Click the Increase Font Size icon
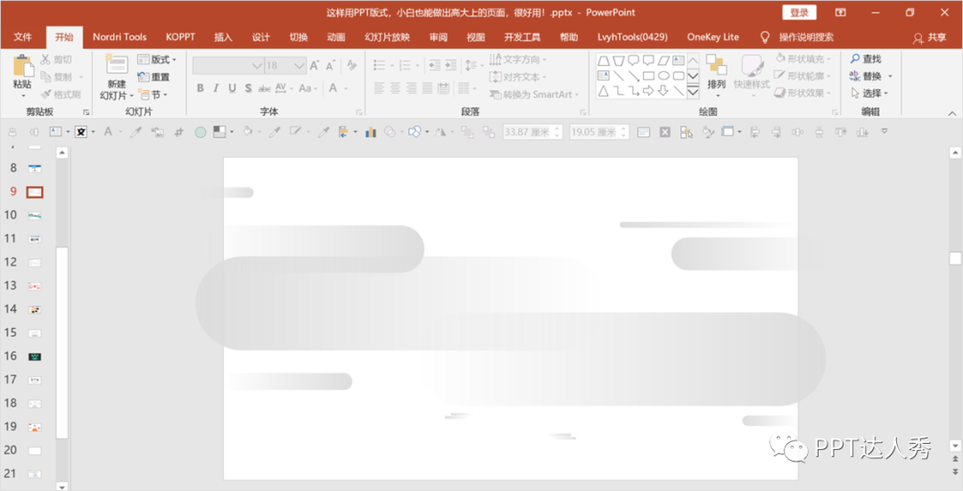 tap(315, 65)
